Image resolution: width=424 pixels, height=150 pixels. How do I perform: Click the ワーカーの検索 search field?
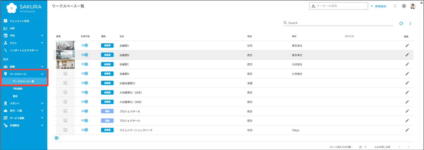[x=338, y=6]
